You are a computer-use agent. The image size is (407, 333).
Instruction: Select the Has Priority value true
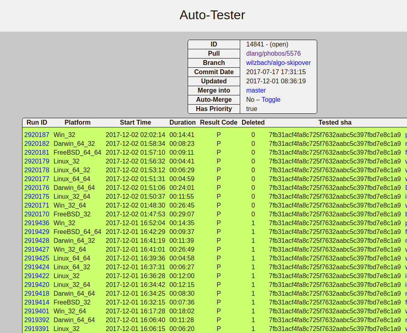click(251, 109)
